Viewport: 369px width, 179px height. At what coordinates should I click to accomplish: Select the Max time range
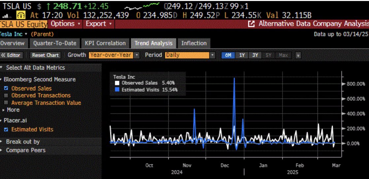tap(284, 55)
